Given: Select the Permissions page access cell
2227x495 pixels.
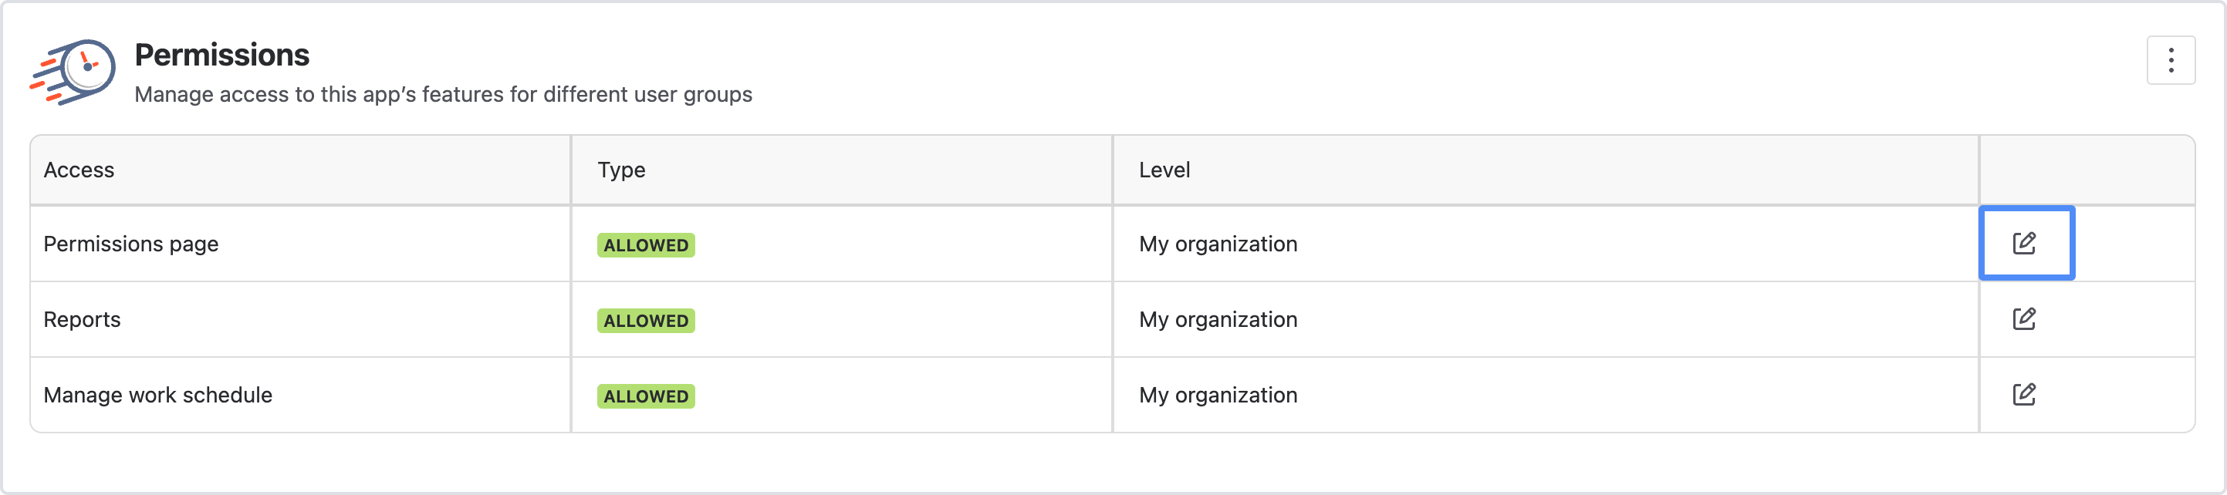Looking at the screenshot, I should pos(130,244).
